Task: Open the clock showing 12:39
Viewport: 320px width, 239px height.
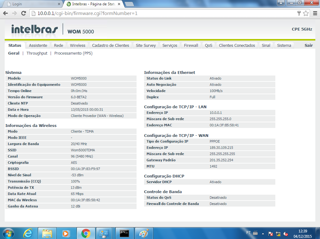Action: (x=302, y=234)
